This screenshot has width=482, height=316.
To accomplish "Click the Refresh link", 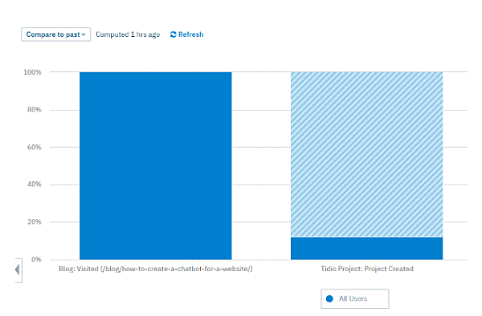I will [187, 34].
